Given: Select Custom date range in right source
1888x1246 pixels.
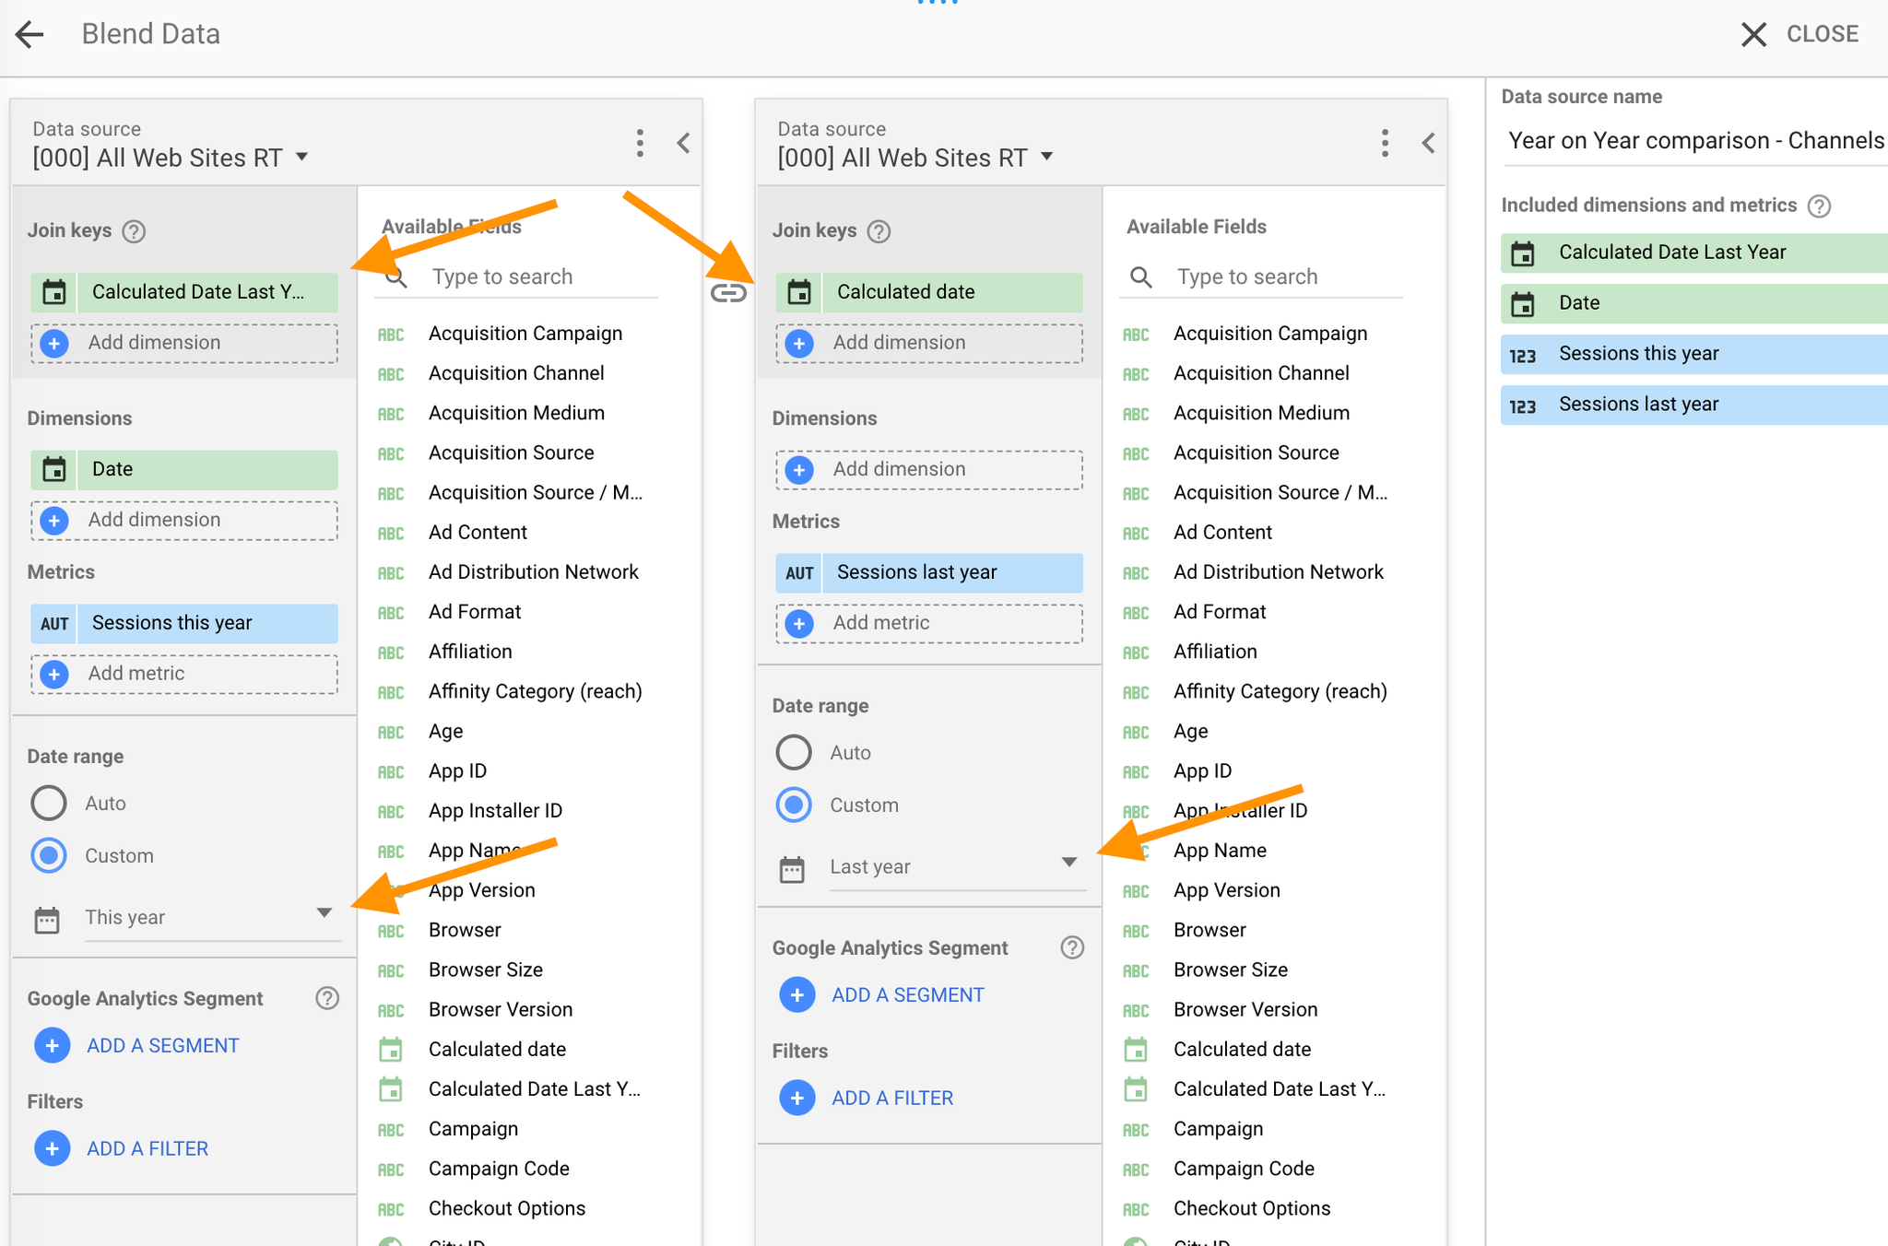Looking at the screenshot, I should tap(794, 805).
